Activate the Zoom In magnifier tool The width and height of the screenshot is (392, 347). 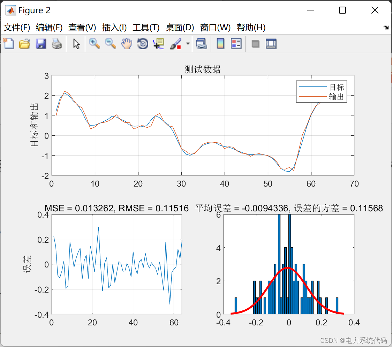pyautogui.click(x=94, y=44)
